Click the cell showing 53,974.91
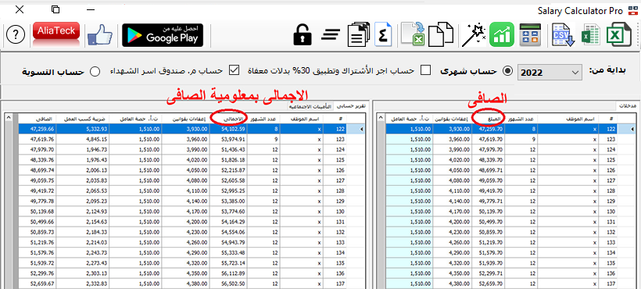Screen dimensions: 641x289 pyautogui.click(x=228, y=139)
